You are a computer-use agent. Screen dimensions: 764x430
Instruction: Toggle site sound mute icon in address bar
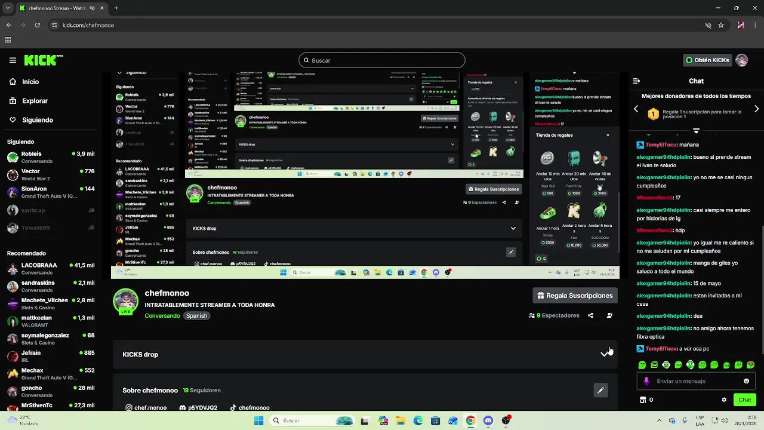click(x=708, y=25)
